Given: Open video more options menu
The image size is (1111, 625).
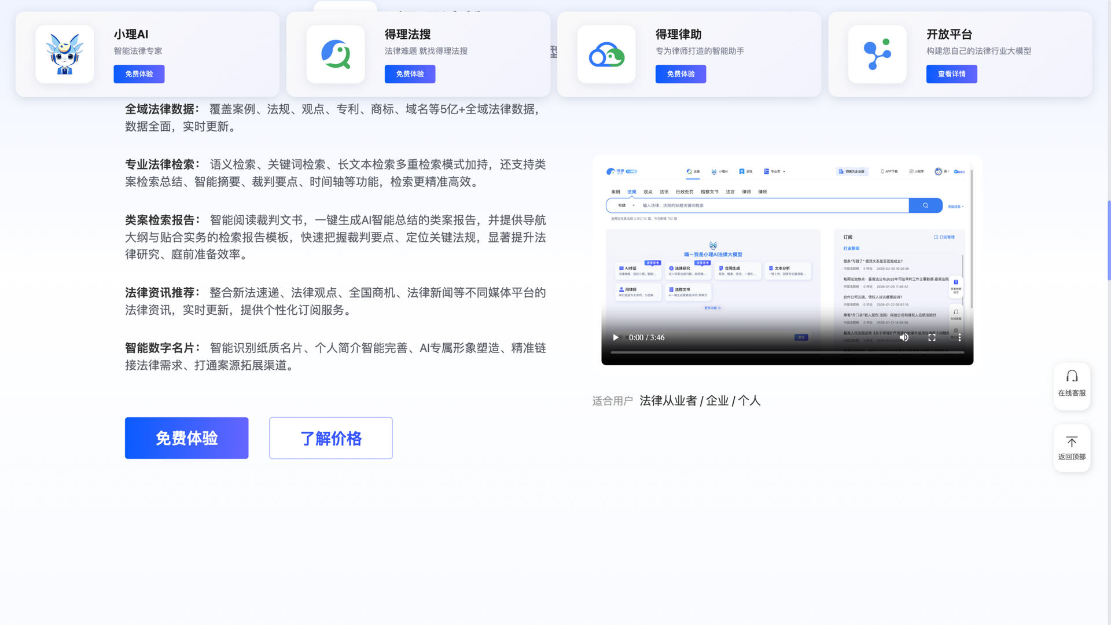Looking at the screenshot, I should point(959,337).
